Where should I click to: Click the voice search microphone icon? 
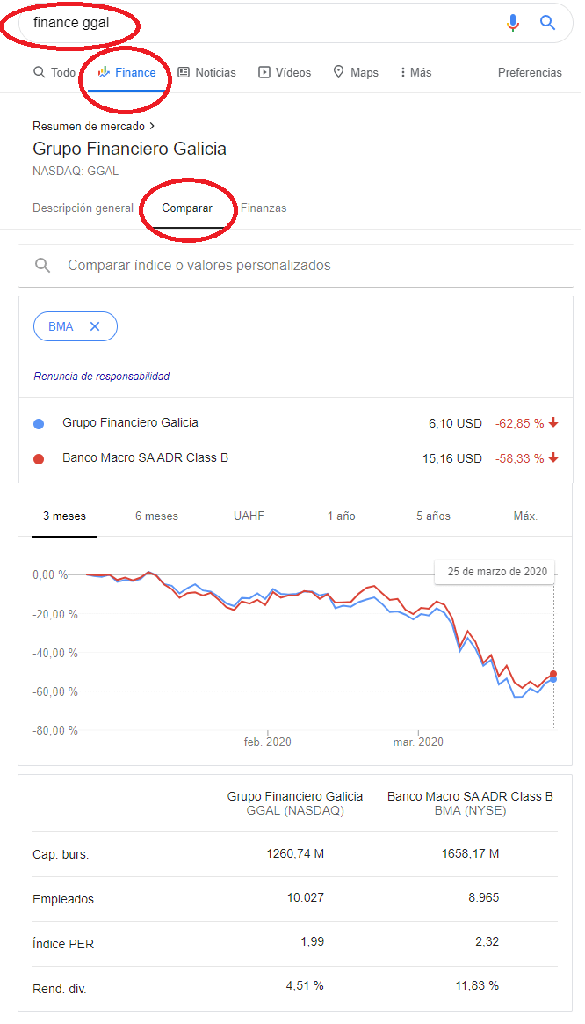(513, 22)
